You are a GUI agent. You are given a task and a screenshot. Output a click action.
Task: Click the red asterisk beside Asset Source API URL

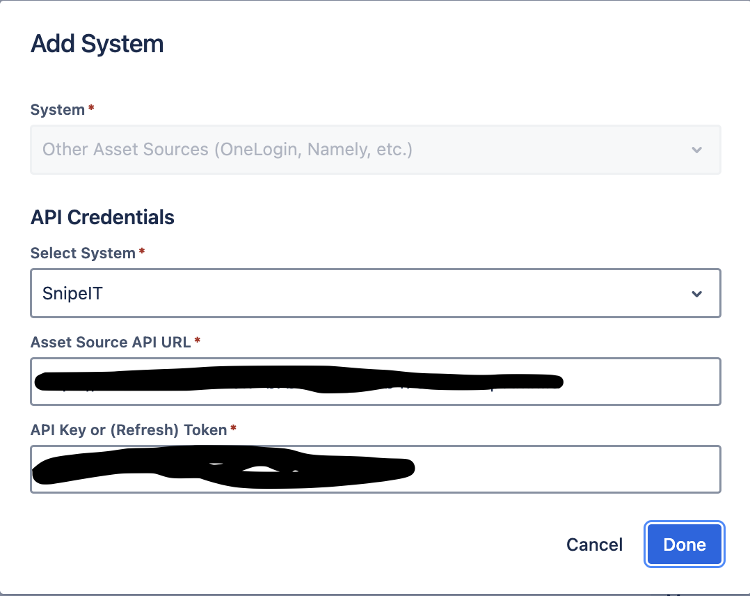point(197,340)
